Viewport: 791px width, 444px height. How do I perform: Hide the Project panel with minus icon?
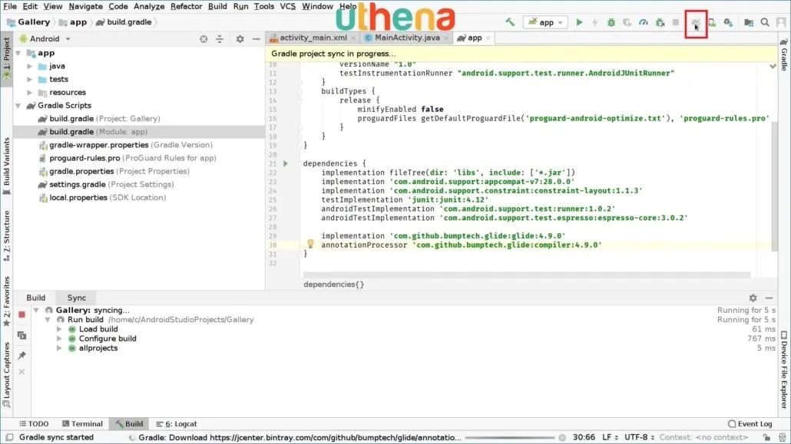tap(256, 39)
